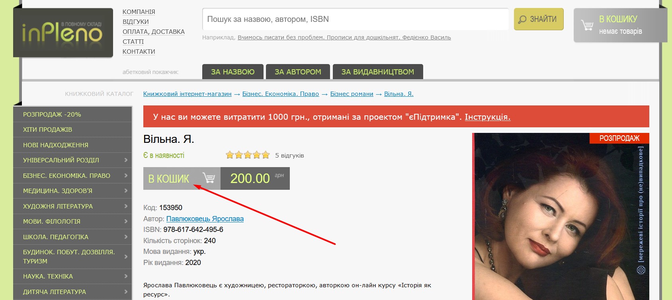The width and height of the screenshot is (672, 300).
Task: Open author Павлюковець Ярослава link
Action: click(x=205, y=219)
